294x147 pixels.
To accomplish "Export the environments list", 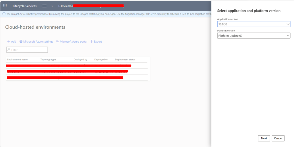I will coord(96,41).
